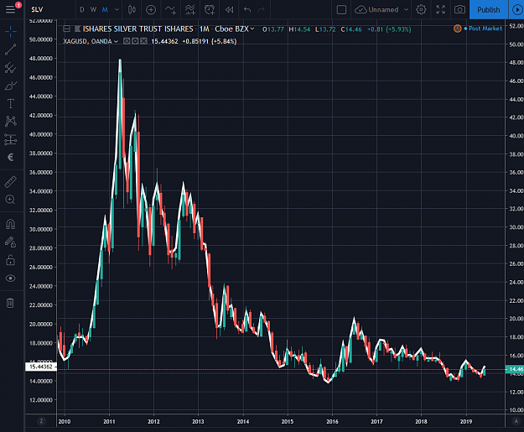Select the pitchfork tool
524x432 pixels.
click(x=10, y=68)
